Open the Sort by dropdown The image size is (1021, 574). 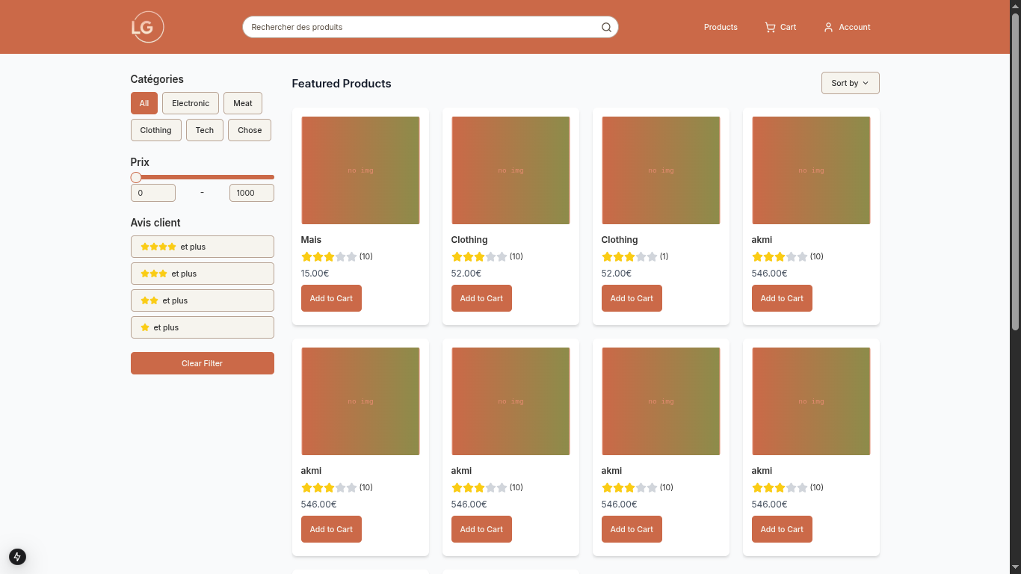point(850,83)
